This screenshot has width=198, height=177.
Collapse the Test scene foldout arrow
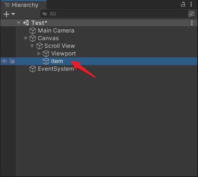[x=19, y=23]
